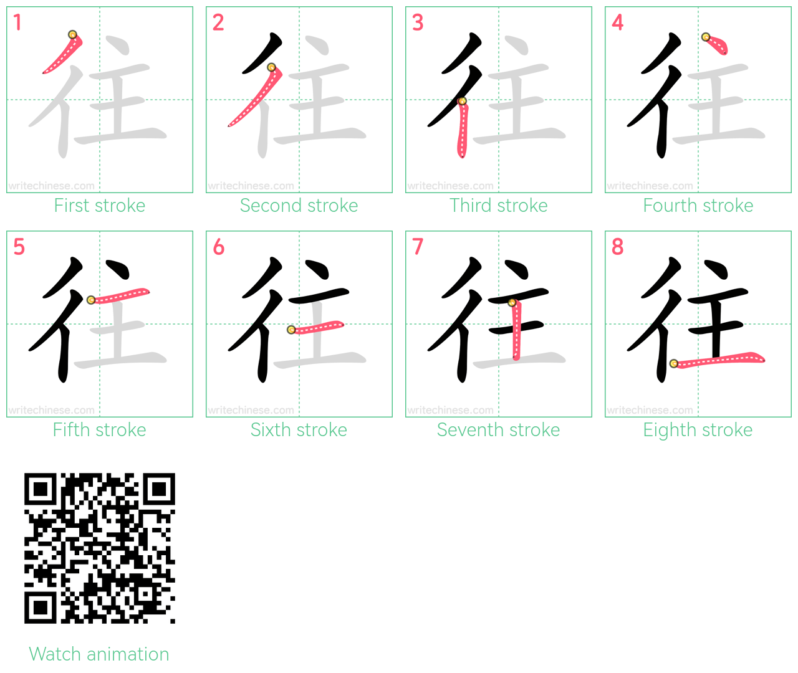Click the red number 1 marker
Image resolution: width=798 pixels, height=673 pixels.
[17, 23]
